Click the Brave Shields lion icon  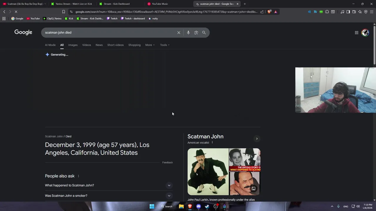269,12
